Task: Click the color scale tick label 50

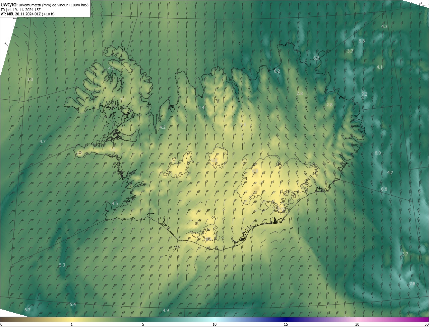Action: [x=426, y=324]
